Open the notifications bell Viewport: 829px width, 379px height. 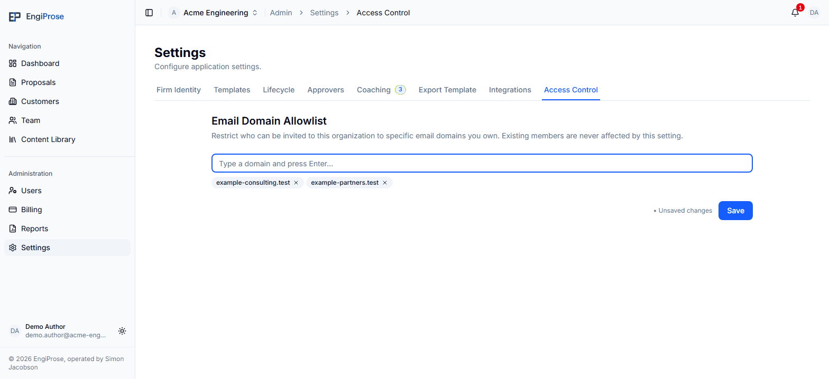point(795,13)
